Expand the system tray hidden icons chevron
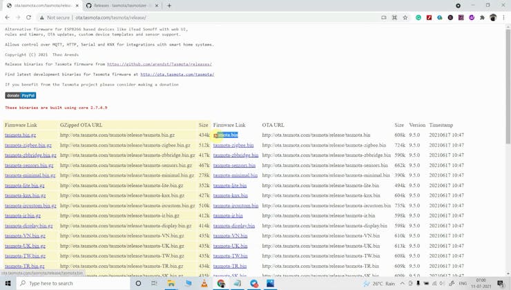The height and width of the screenshot is (290, 511). (x=403, y=283)
